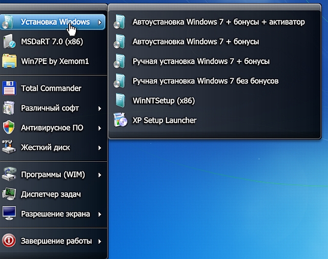Click the Win7PE by Xemom1 folder icon

[x=9, y=61]
